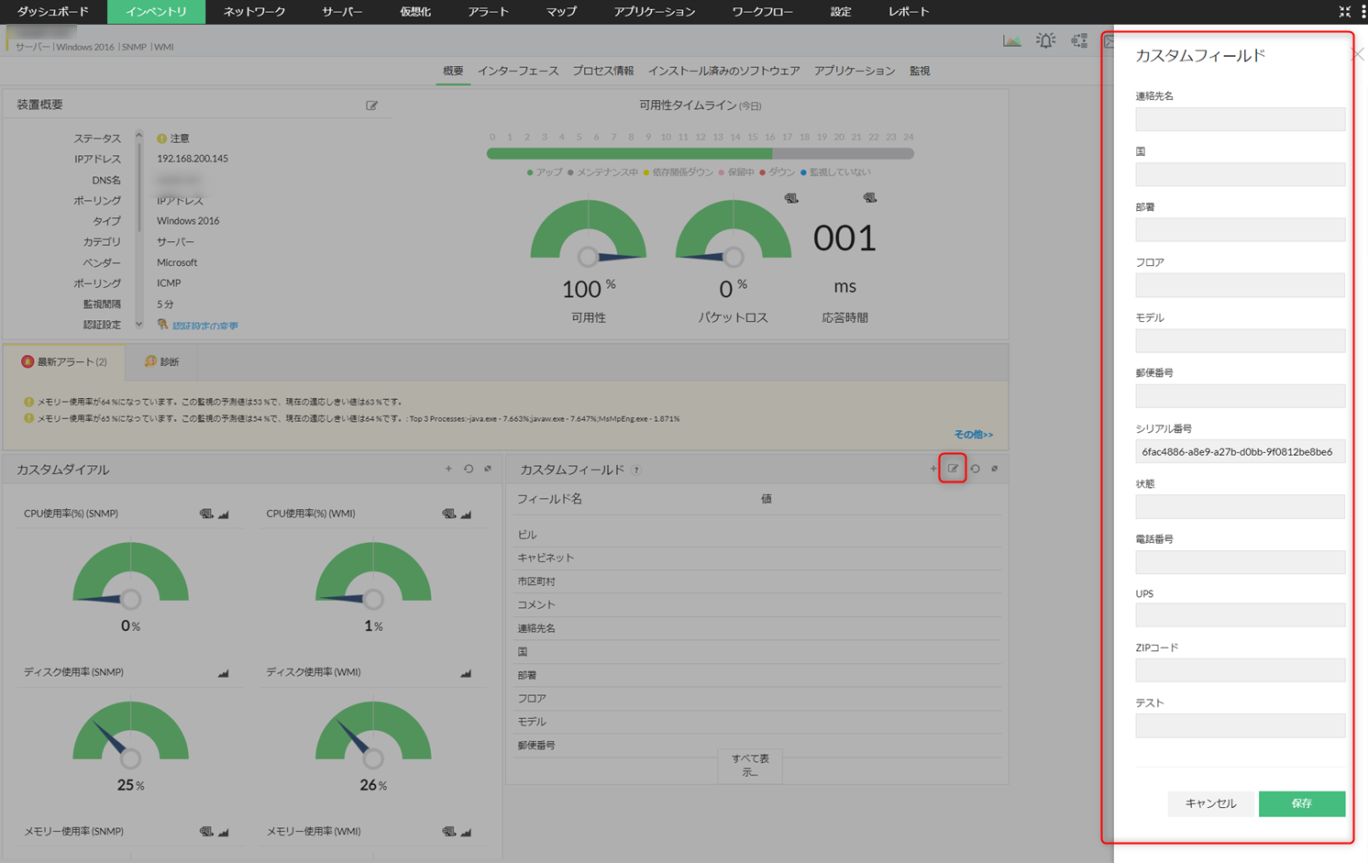Expand the カスタムフィールド widget to full view
Screen dimensions: 1368x863
(x=995, y=469)
